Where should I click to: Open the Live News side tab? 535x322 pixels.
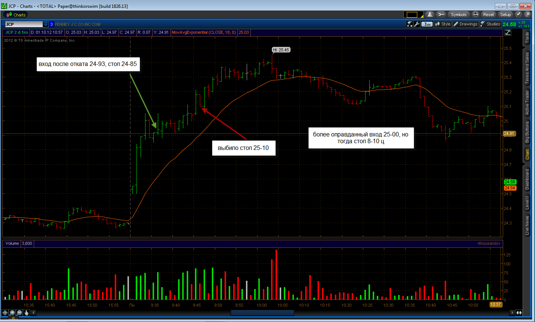pyautogui.click(x=527, y=225)
